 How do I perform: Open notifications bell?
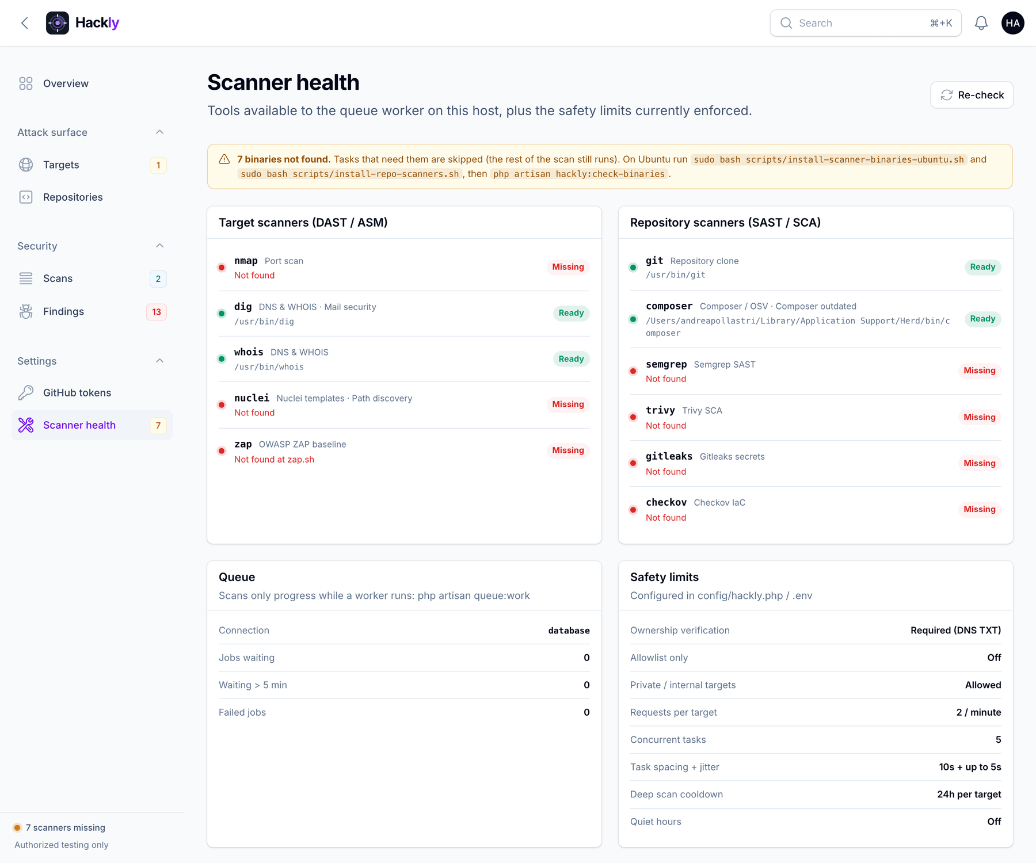click(x=981, y=23)
